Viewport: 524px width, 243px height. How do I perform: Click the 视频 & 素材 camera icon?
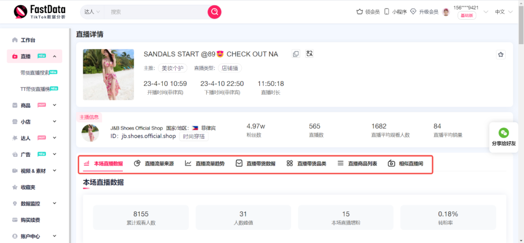coord(15,171)
